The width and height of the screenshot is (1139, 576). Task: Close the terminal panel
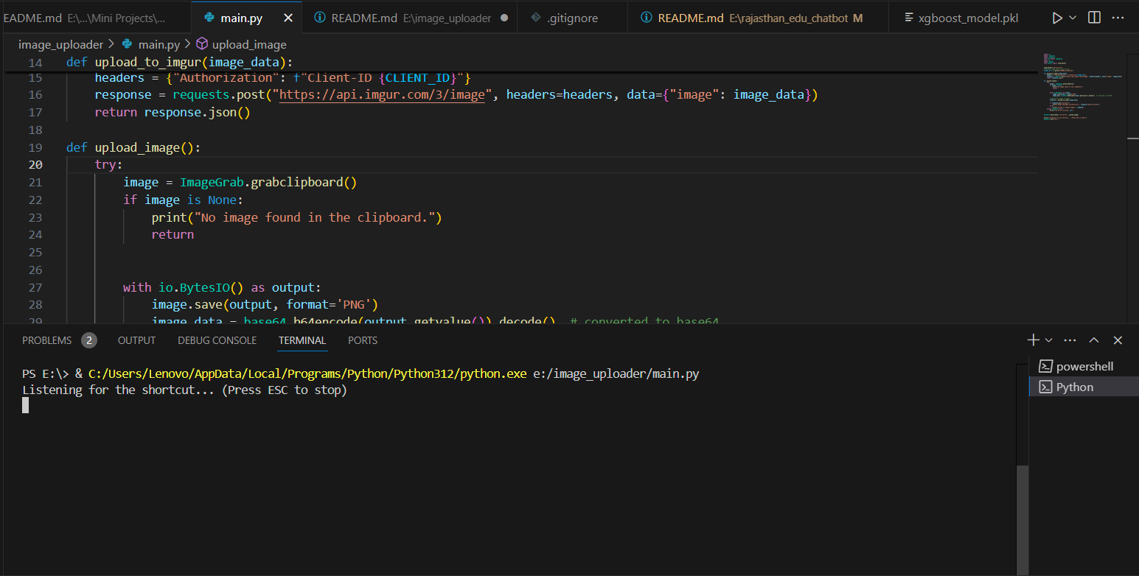click(1118, 340)
